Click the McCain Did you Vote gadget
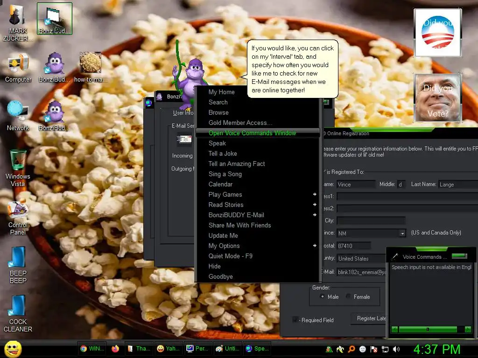Image resolution: width=478 pixels, height=358 pixels. (437, 98)
